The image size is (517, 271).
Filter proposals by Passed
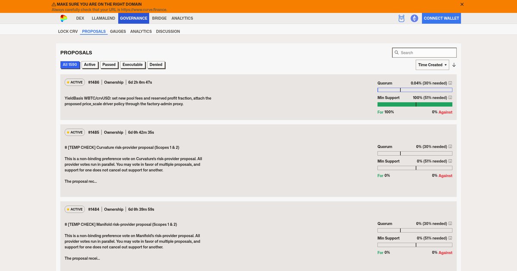[x=109, y=65]
